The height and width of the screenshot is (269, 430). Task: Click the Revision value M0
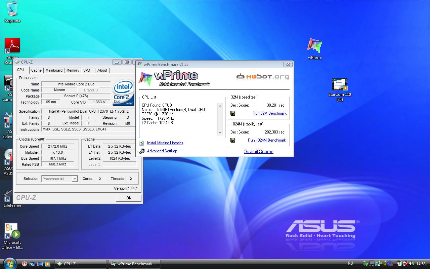128,123
